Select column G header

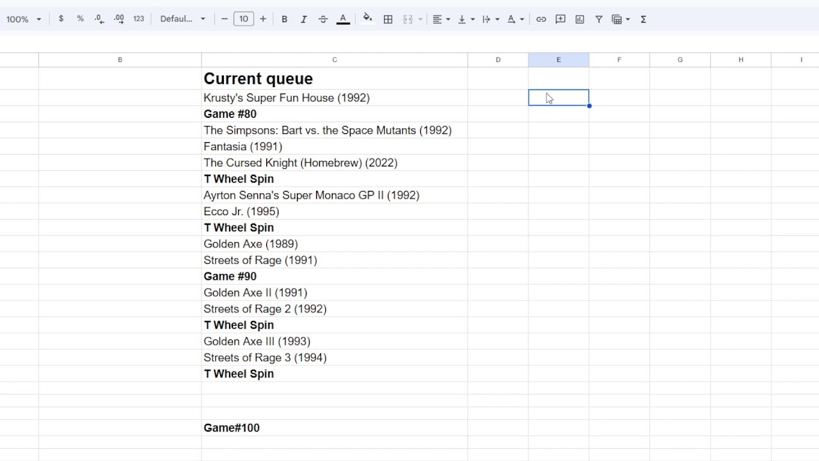pyautogui.click(x=680, y=60)
